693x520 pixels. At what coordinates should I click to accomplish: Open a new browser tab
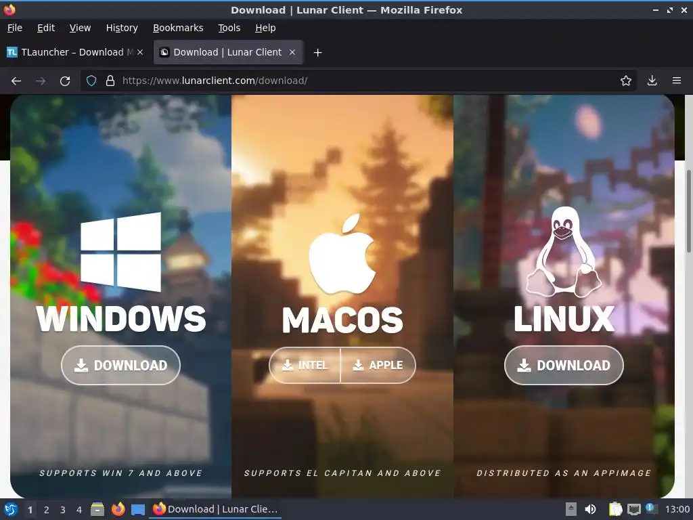pos(317,53)
